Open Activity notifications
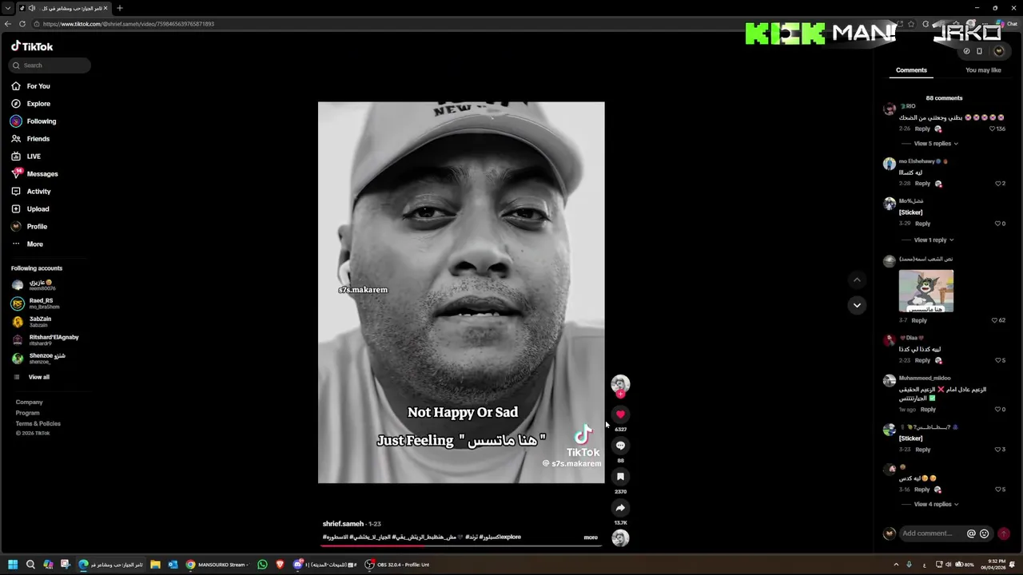This screenshot has height=575, width=1023. (x=31, y=192)
